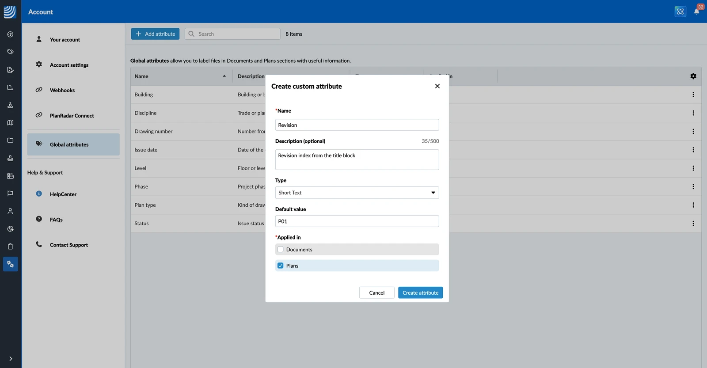707x368 pixels.
Task: Open the AI assistant icon beside the bell
Action: (680, 11)
